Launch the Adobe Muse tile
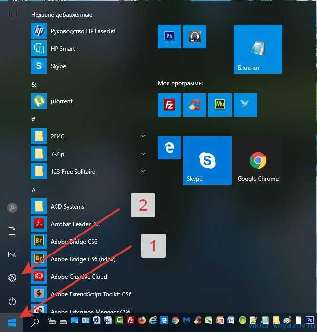317x332 pixels. point(220,105)
